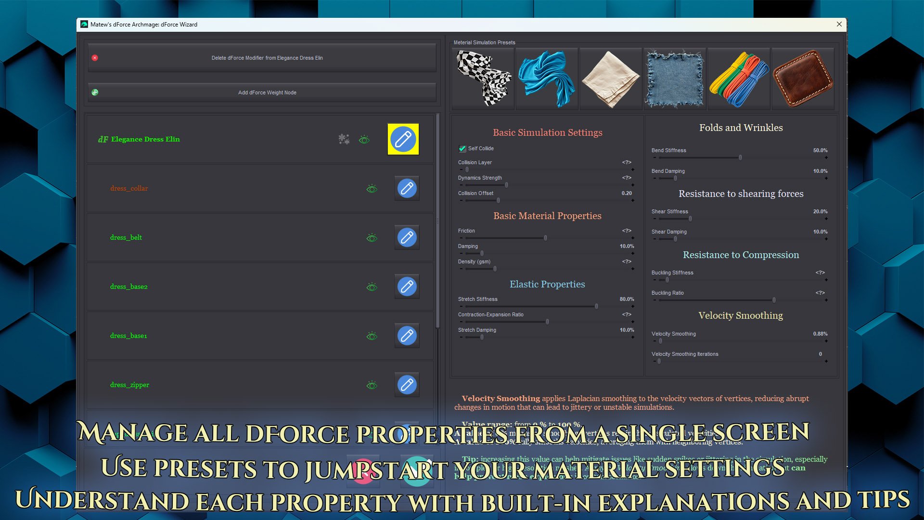Apply the checkered flag cloth preset
The width and height of the screenshot is (924, 520).
point(483,79)
